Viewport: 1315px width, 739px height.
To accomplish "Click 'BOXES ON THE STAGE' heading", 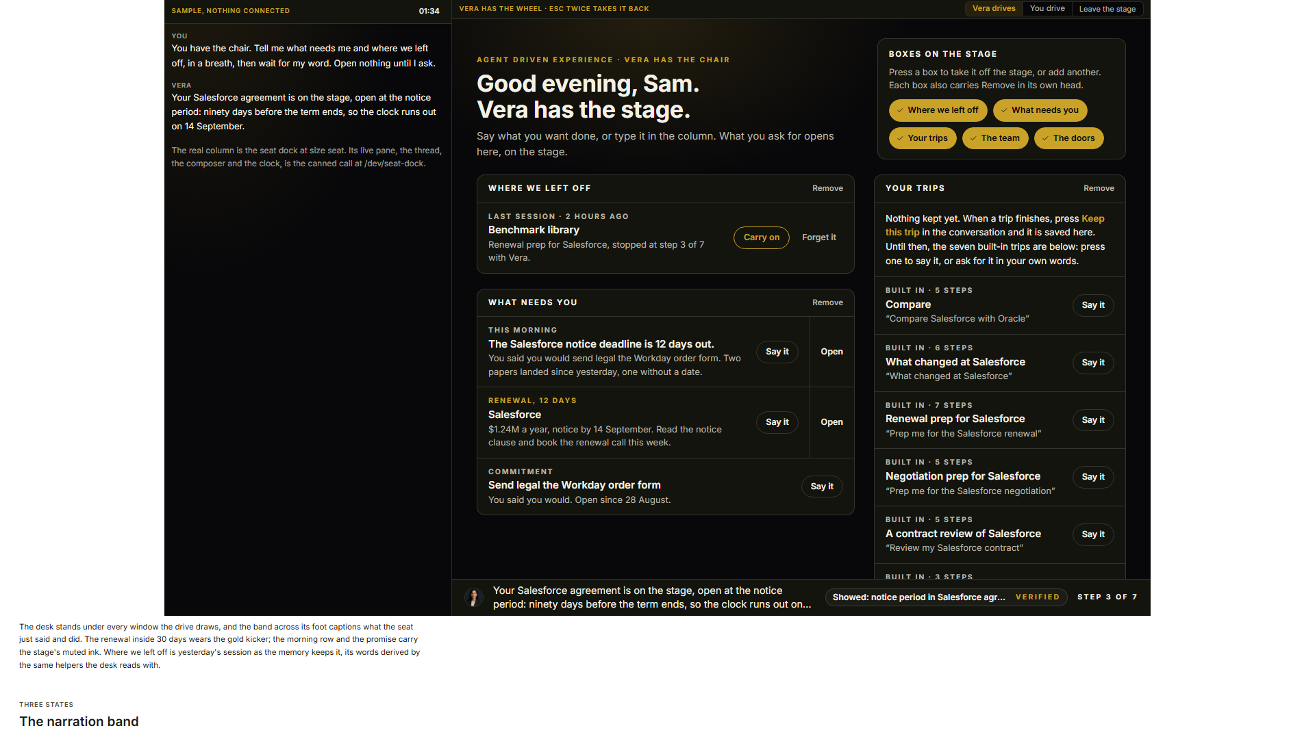I will pos(942,54).
